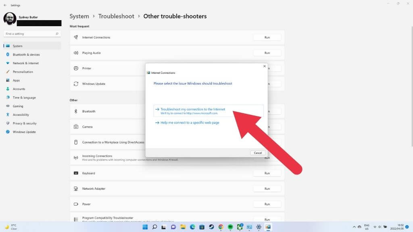
Task: Click the Find a setting search box
Action: [32, 34]
